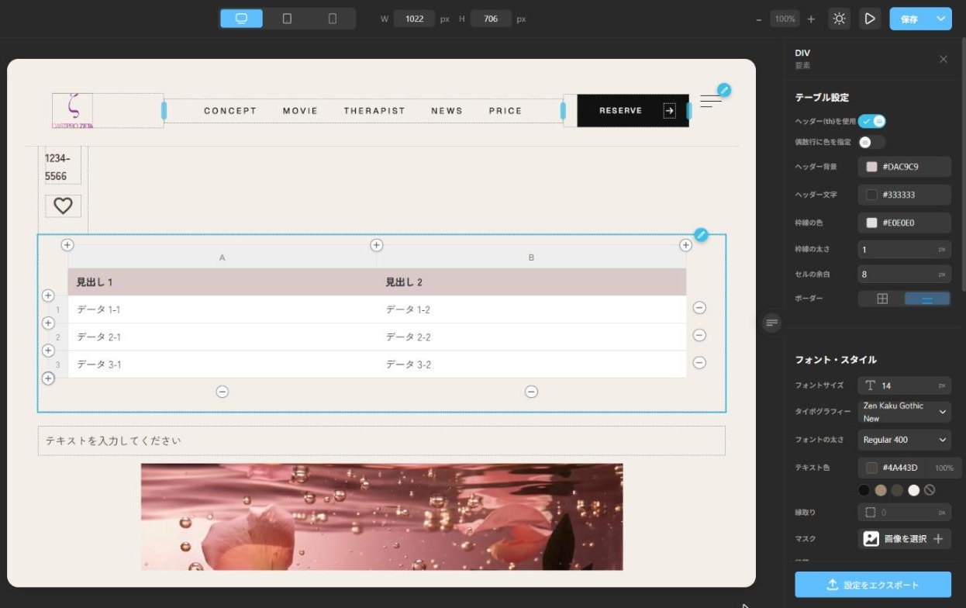Click the edit pencil icon beside the header
Image resolution: width=966 pixels, height=608 pixels.
point(723,91)
